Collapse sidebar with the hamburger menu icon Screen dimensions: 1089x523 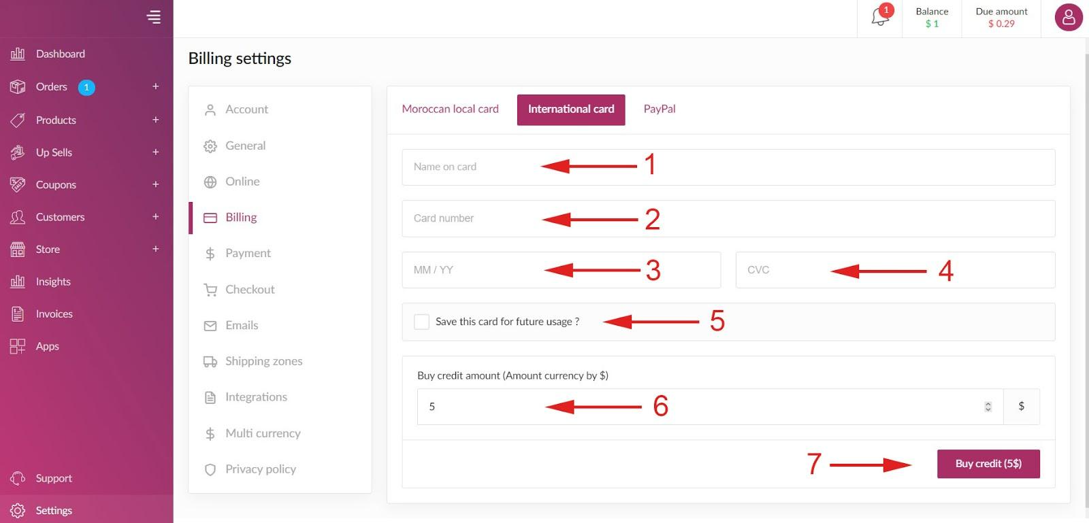154,17
